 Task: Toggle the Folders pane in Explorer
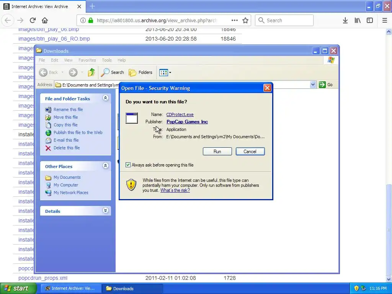(140, 72)
